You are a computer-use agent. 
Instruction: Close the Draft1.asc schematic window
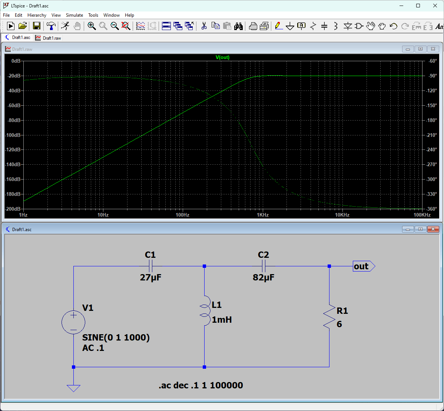click(433, 229)
